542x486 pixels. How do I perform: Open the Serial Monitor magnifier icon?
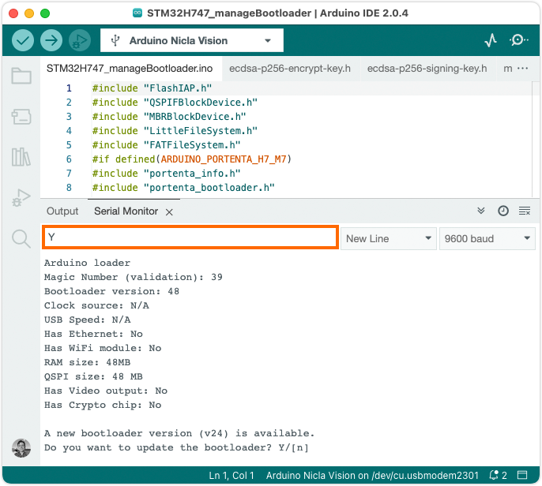[519, 40]
